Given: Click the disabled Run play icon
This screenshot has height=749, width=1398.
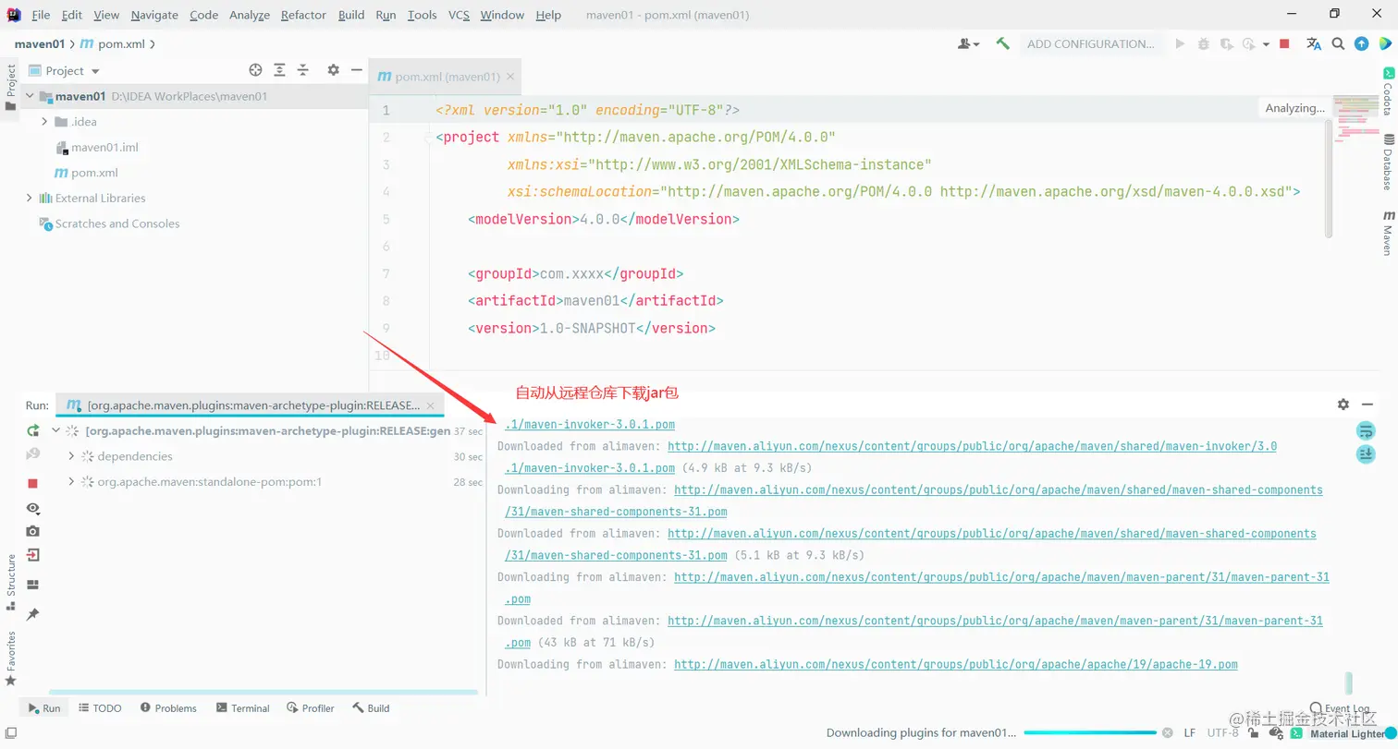Looking at the screenshot, I should coord(1180,43).
